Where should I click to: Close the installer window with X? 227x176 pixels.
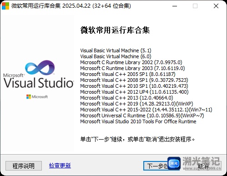tap(216, 6)
